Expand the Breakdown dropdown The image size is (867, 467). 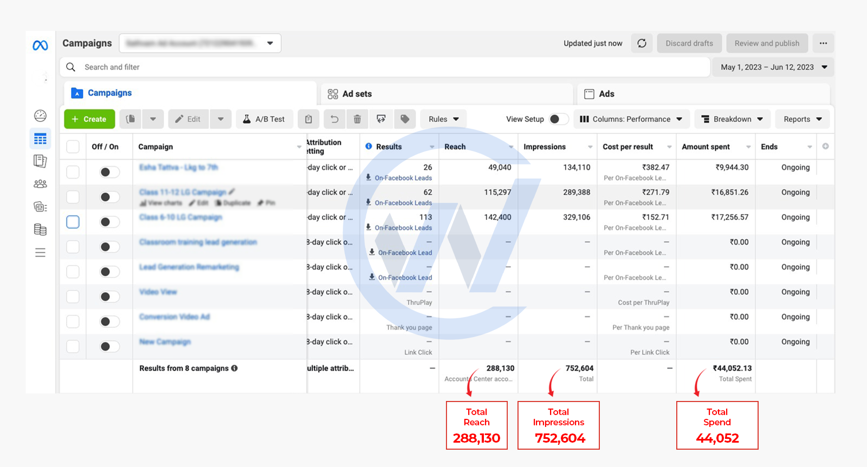coord(732,119)
